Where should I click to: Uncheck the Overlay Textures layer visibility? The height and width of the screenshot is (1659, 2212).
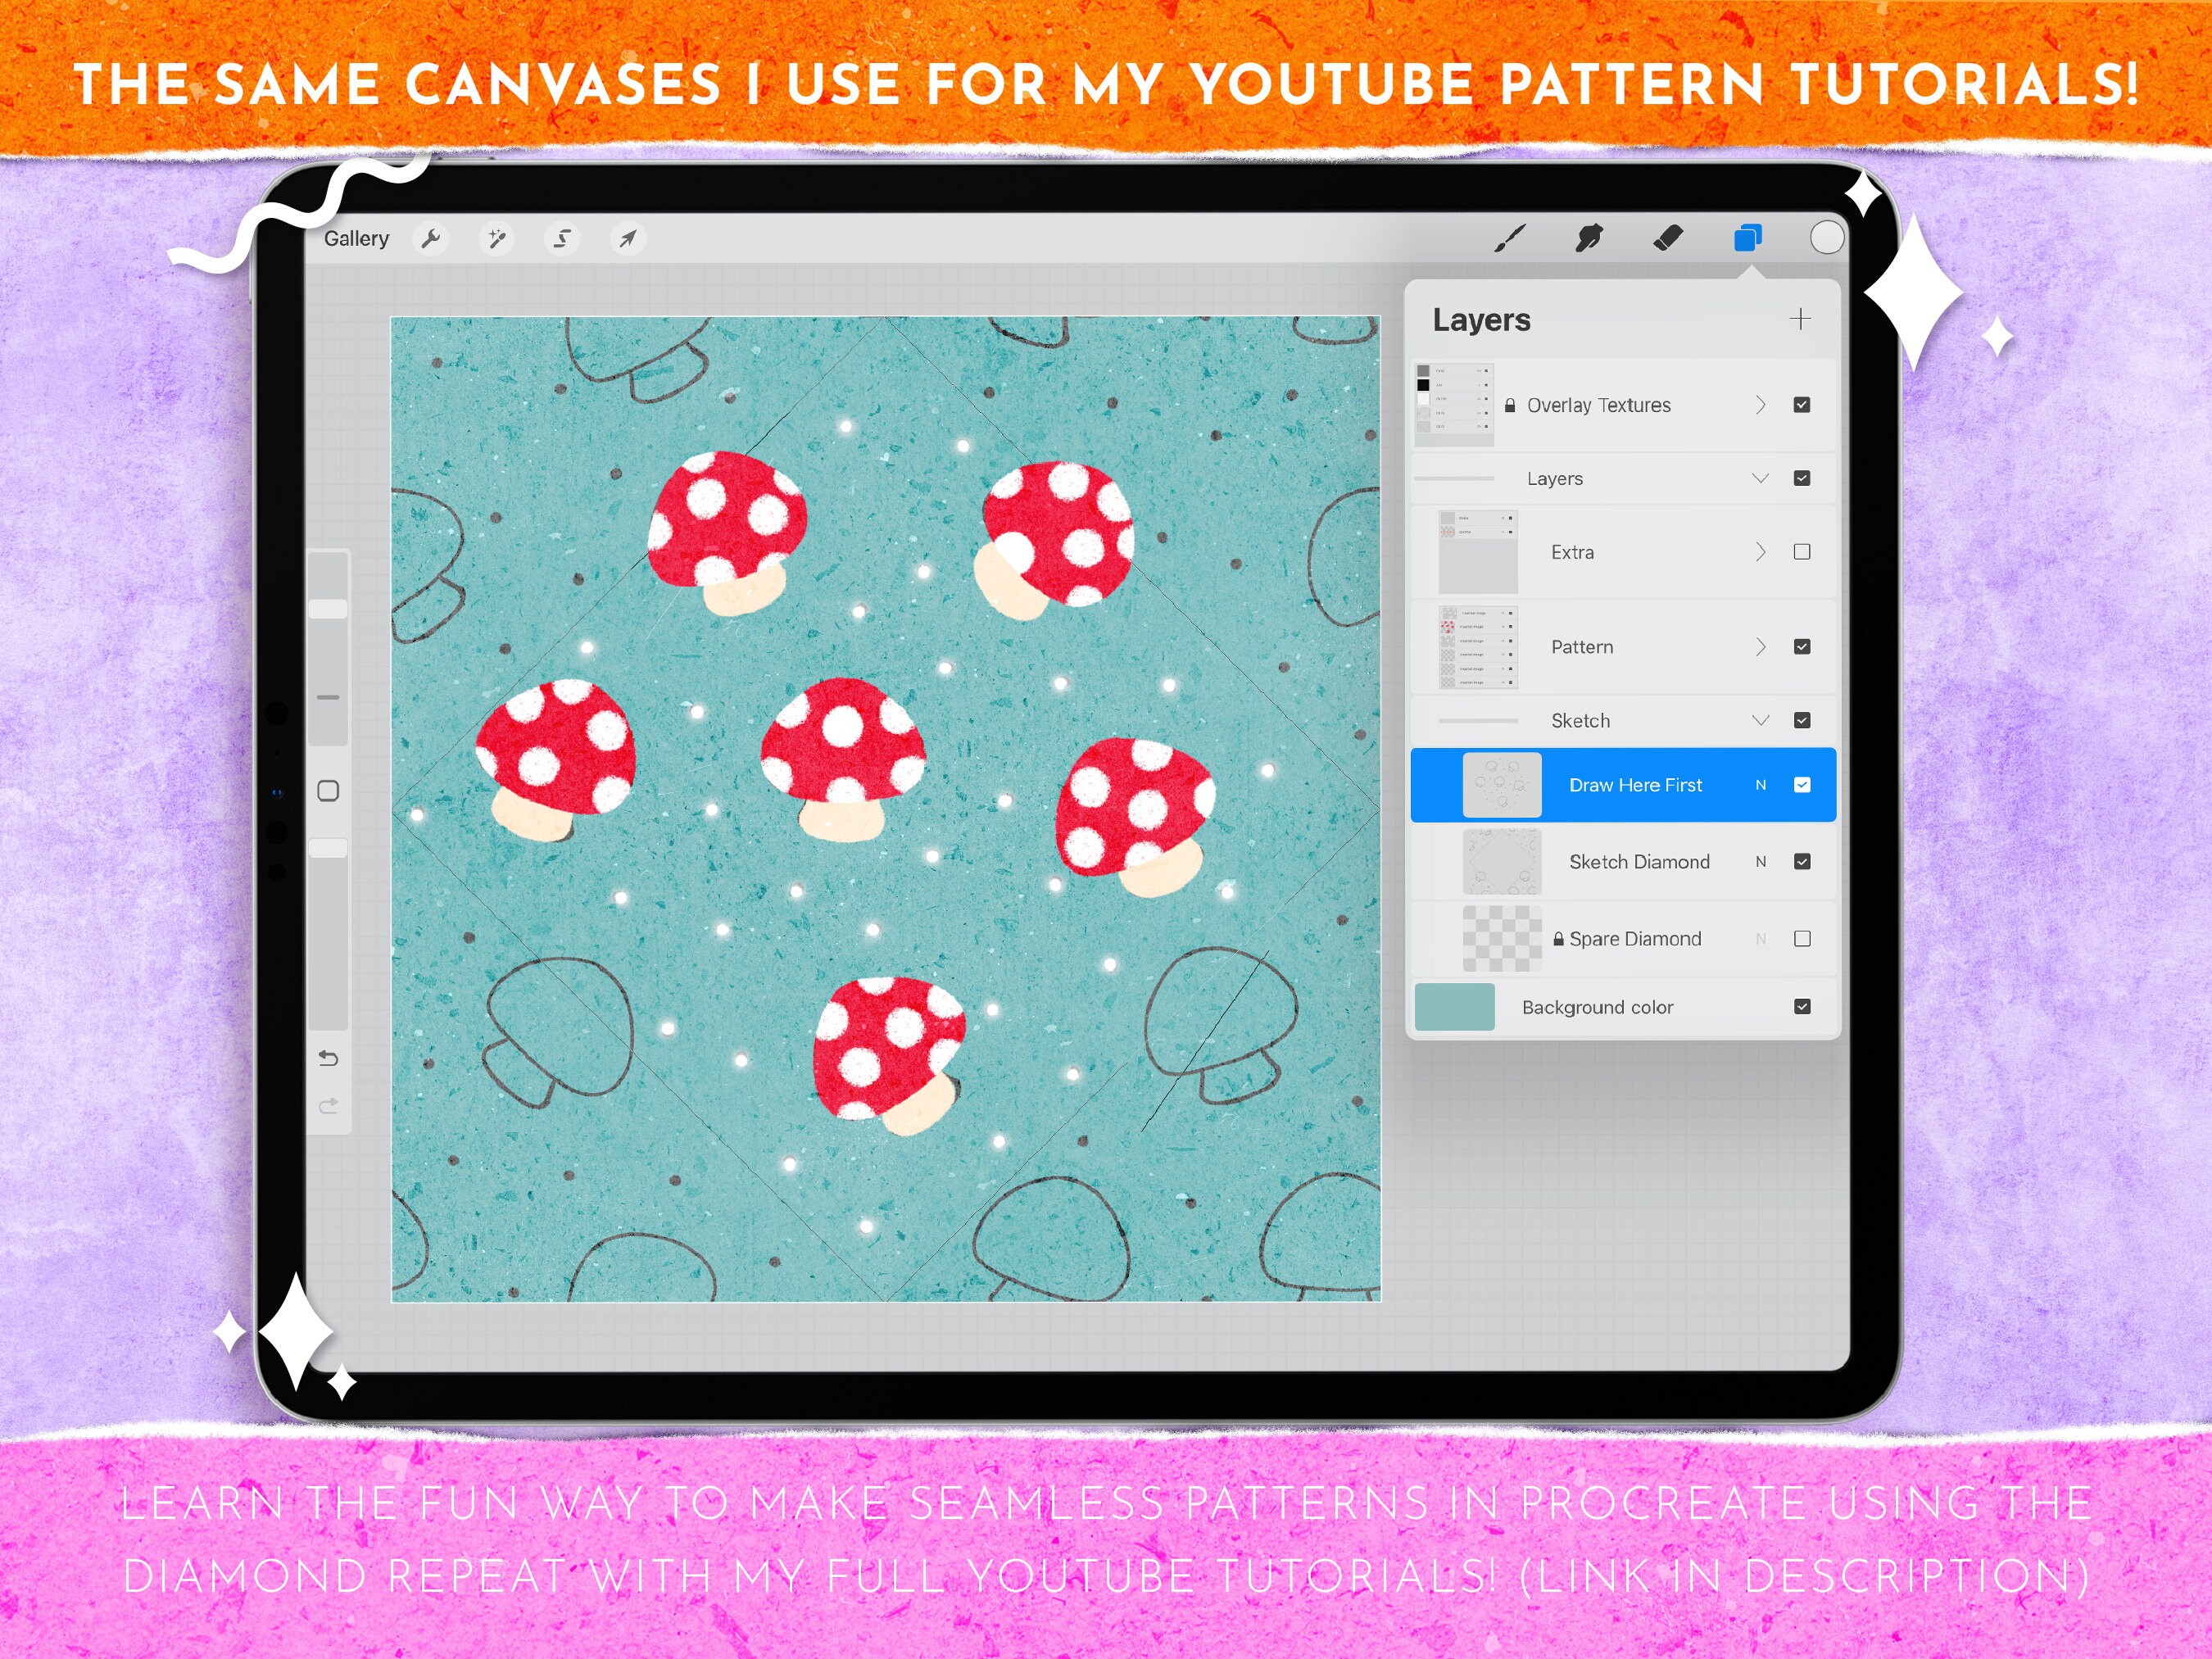click(x=1803, y=404)
